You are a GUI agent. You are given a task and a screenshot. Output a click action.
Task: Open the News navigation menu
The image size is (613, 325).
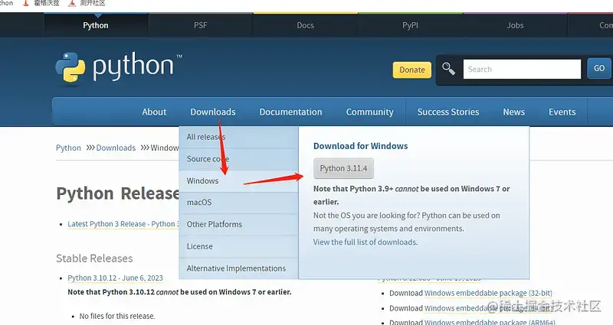(x=513, y=112)
